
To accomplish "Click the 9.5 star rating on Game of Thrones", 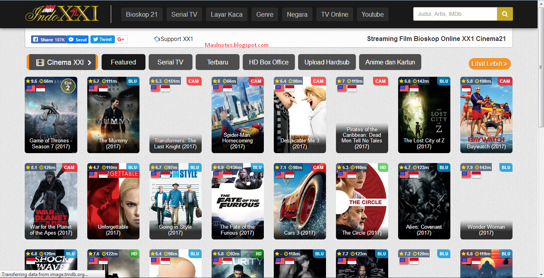I will [x=32, y=81].
